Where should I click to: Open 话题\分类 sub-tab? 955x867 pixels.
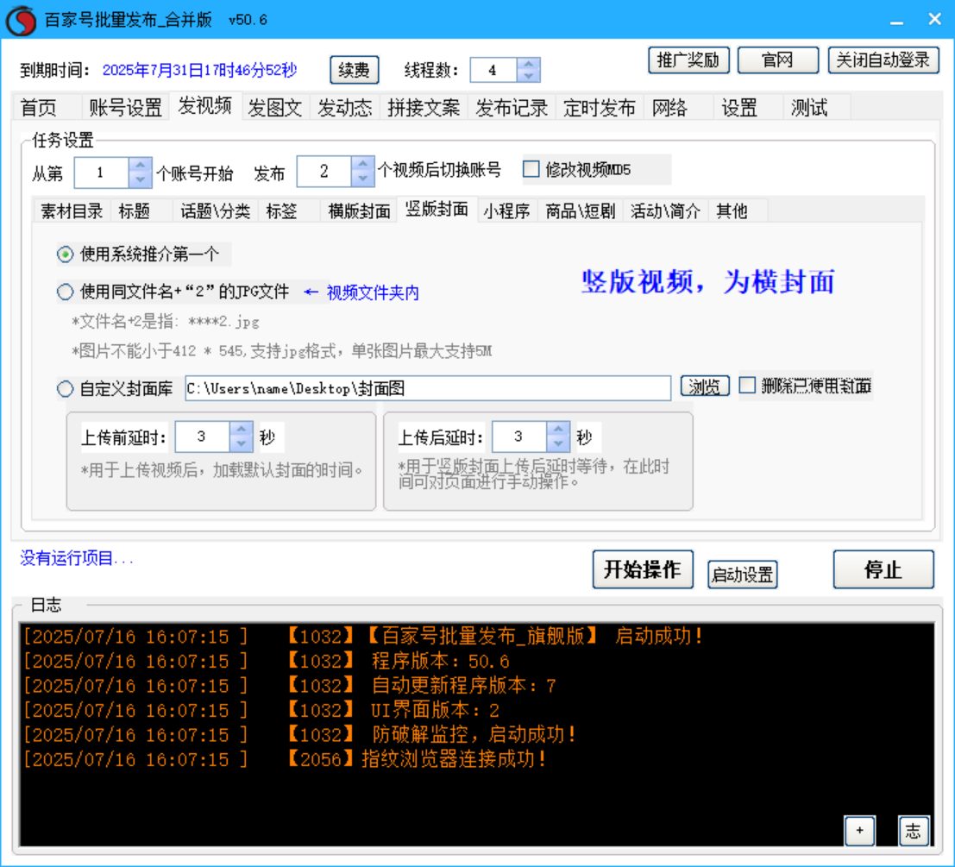[215, 210]
